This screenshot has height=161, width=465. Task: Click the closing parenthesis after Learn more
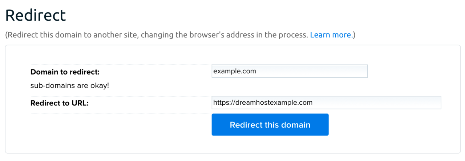coord(354,35)
